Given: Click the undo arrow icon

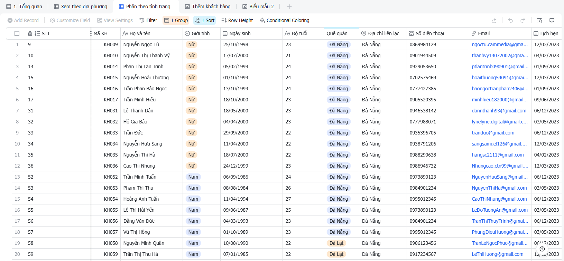Looking at the screenshot, I should pyautogui.click(x=510, y=21).
